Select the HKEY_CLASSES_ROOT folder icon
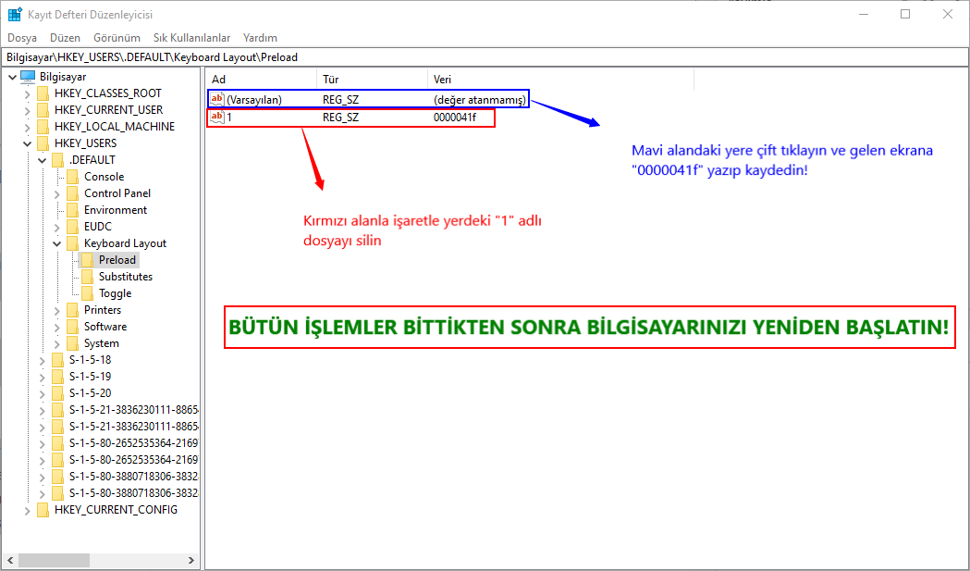 (x=43, y=93)
